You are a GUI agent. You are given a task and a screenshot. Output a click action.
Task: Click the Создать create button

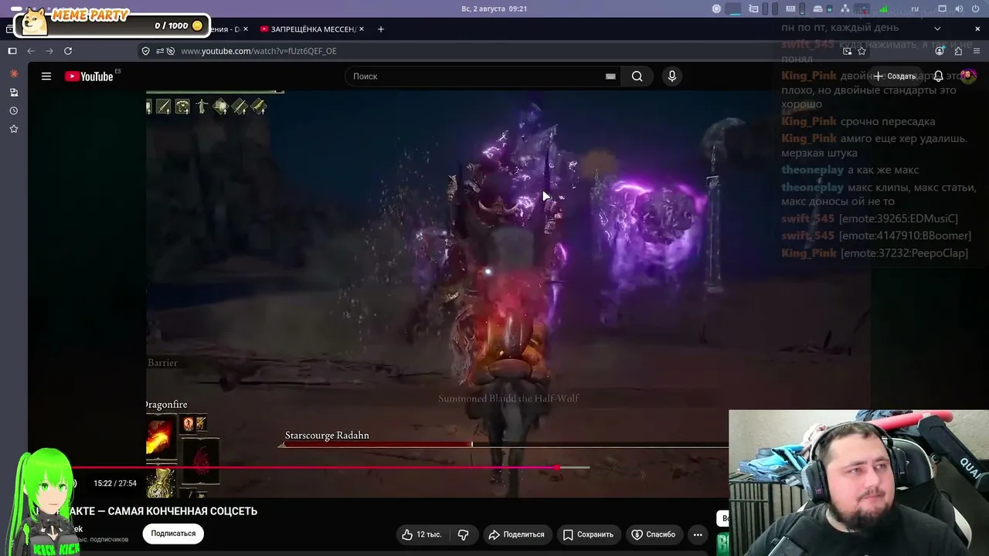(895, 76)
